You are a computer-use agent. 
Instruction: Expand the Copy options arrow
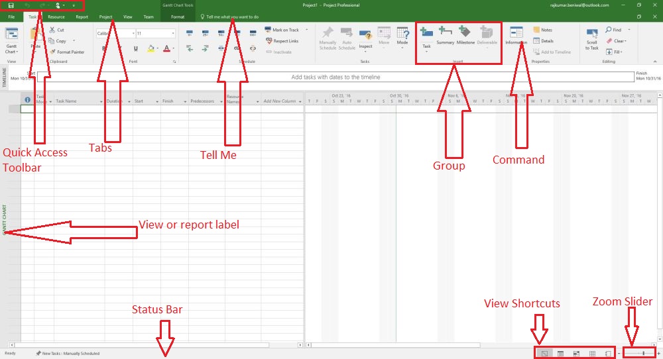74,41
